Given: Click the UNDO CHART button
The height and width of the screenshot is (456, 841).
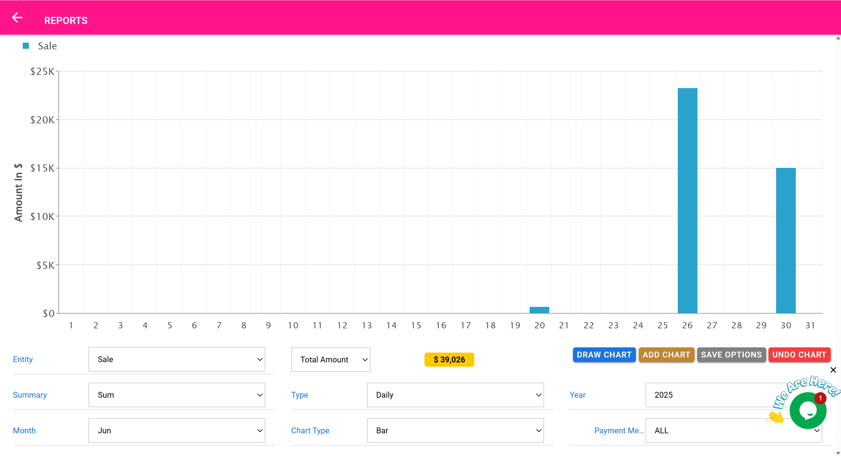Looking at the screenshot, I should pyautogui.click(x=799, y=355).
